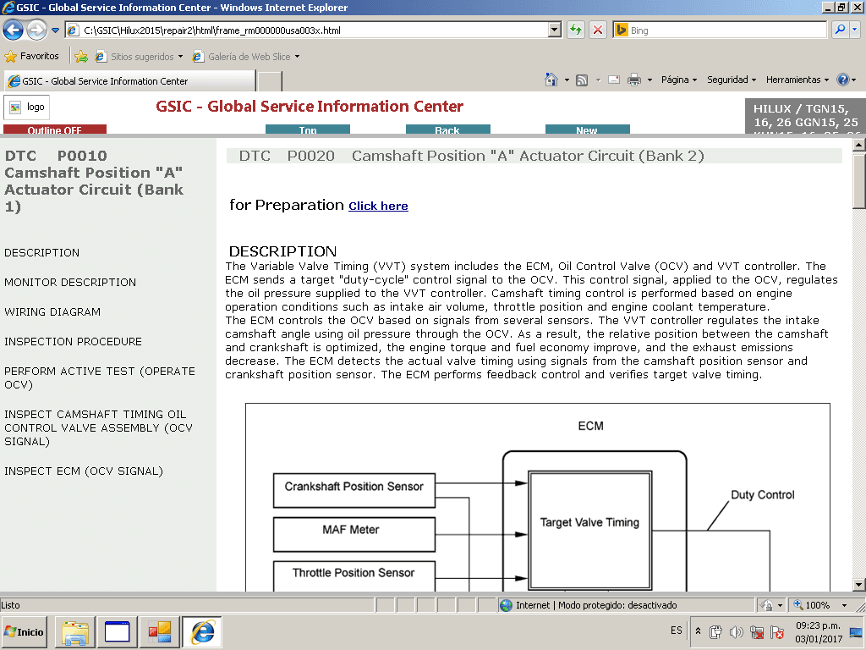The height and width of the screenshot is (650, 866).
Task: Open the Seguridad menu
Action: pyautogui.click(x=732, y=80)
